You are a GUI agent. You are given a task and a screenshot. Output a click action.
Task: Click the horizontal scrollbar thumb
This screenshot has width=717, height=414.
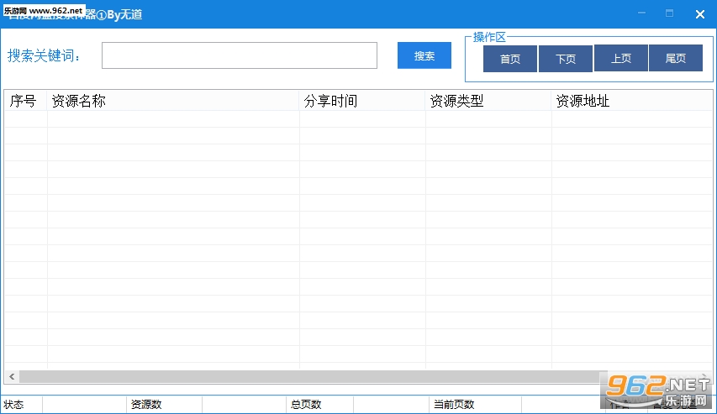tap(311, 377)
